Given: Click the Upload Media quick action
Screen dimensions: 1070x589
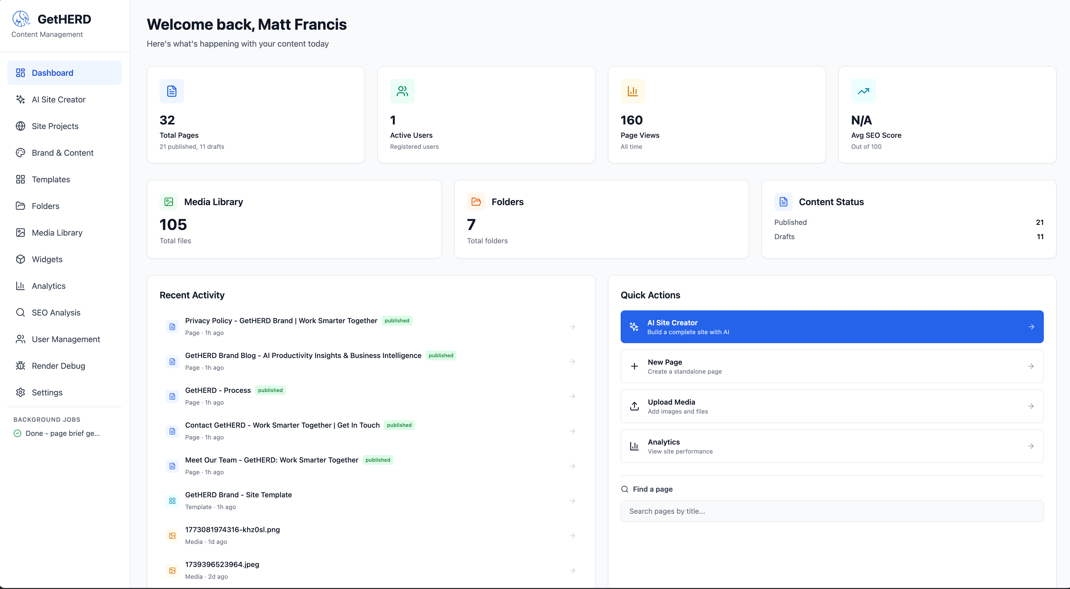Looking at the screenshot, I should click(831, 406).
